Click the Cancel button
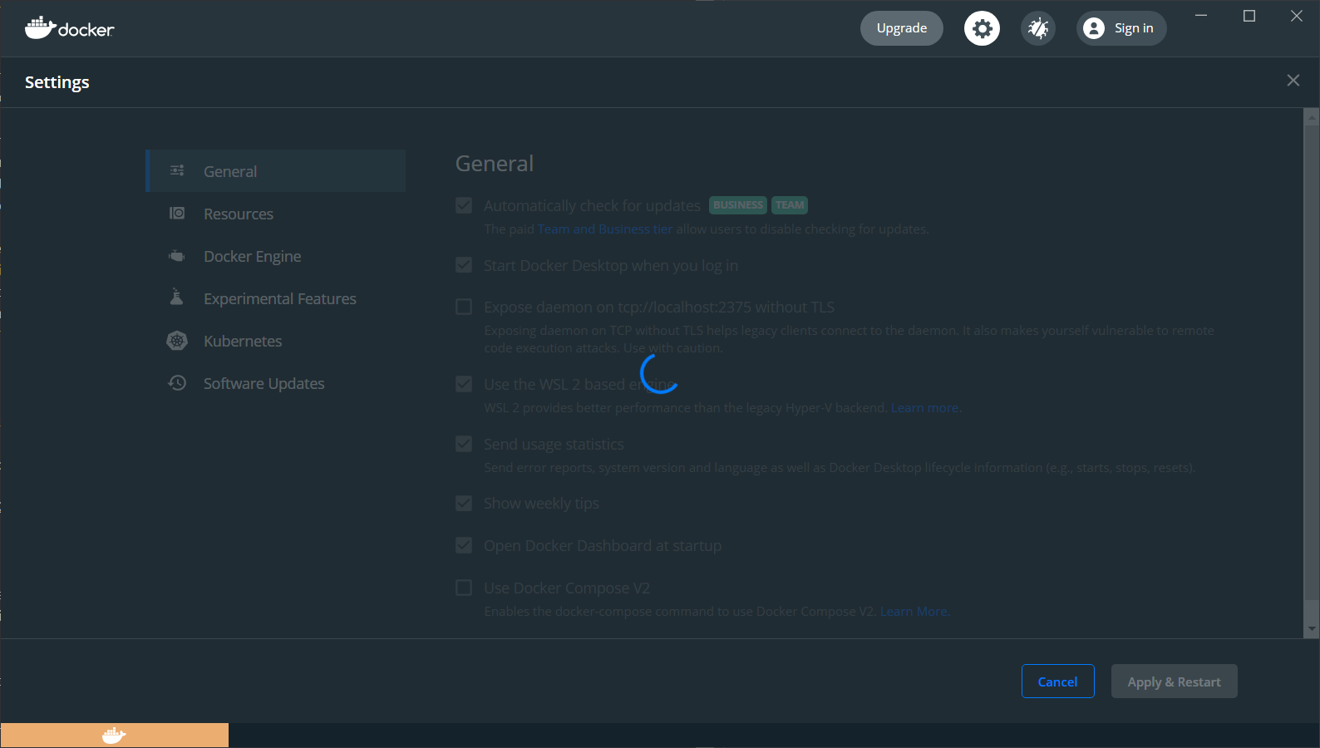 pos(1058,682)
